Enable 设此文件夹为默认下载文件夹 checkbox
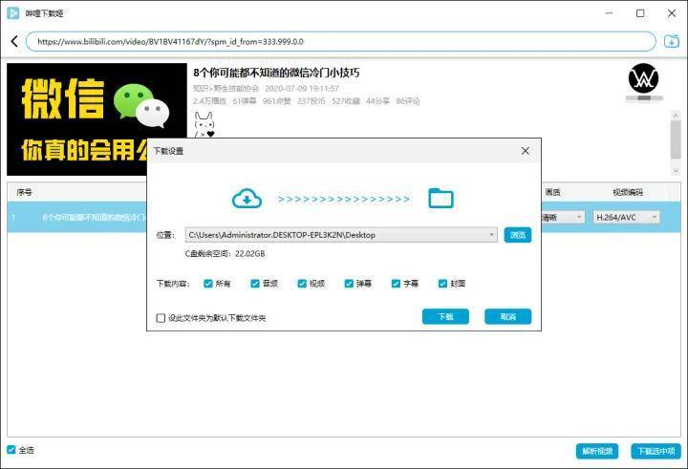Image resolution: width=688 pixels, height=469 pixels. [161, 318]
